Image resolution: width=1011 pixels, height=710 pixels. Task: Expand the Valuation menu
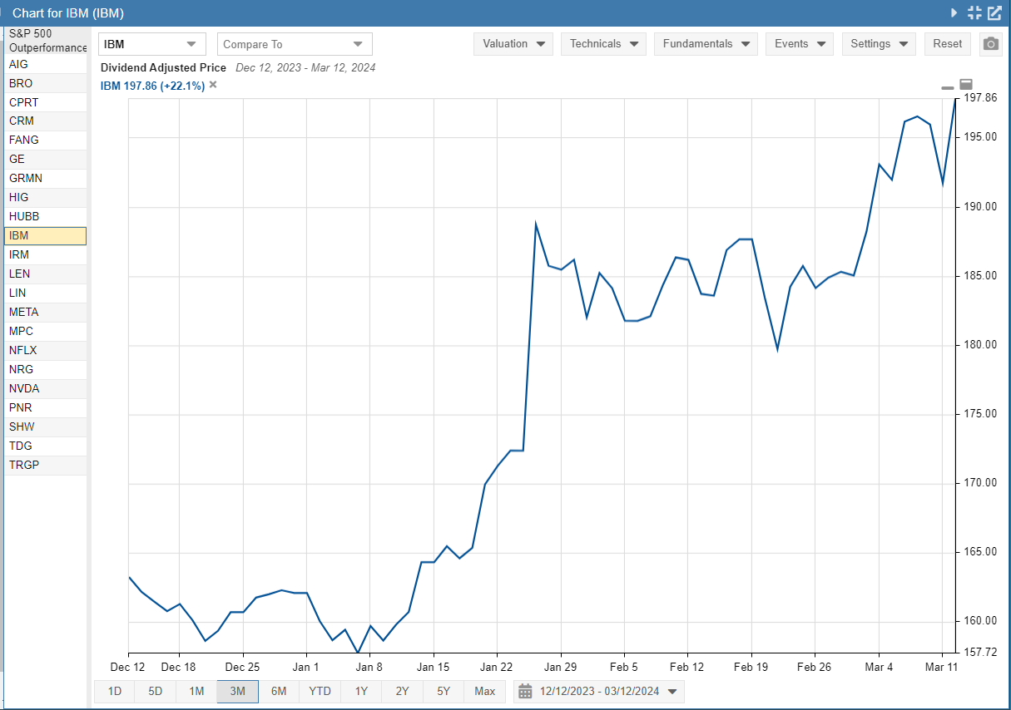513,44
